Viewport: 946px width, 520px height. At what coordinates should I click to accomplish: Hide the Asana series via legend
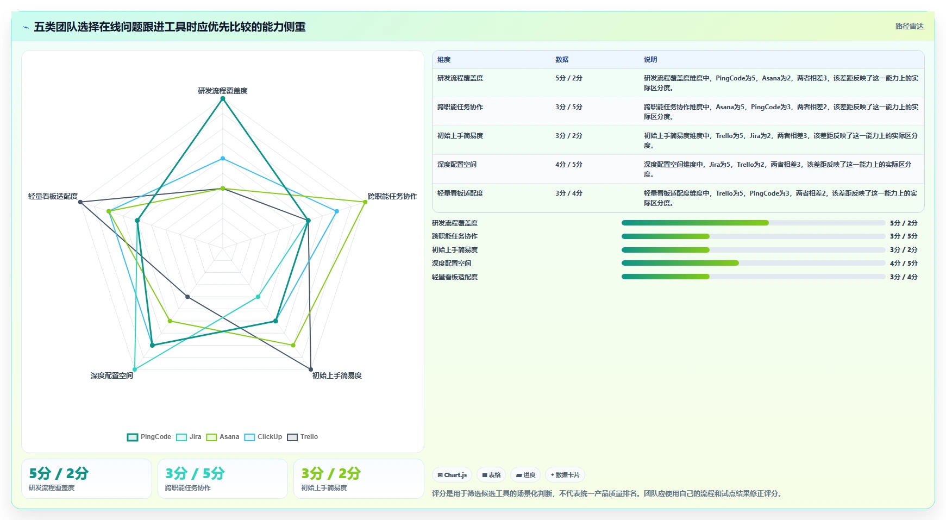click(x=223, y=437)
